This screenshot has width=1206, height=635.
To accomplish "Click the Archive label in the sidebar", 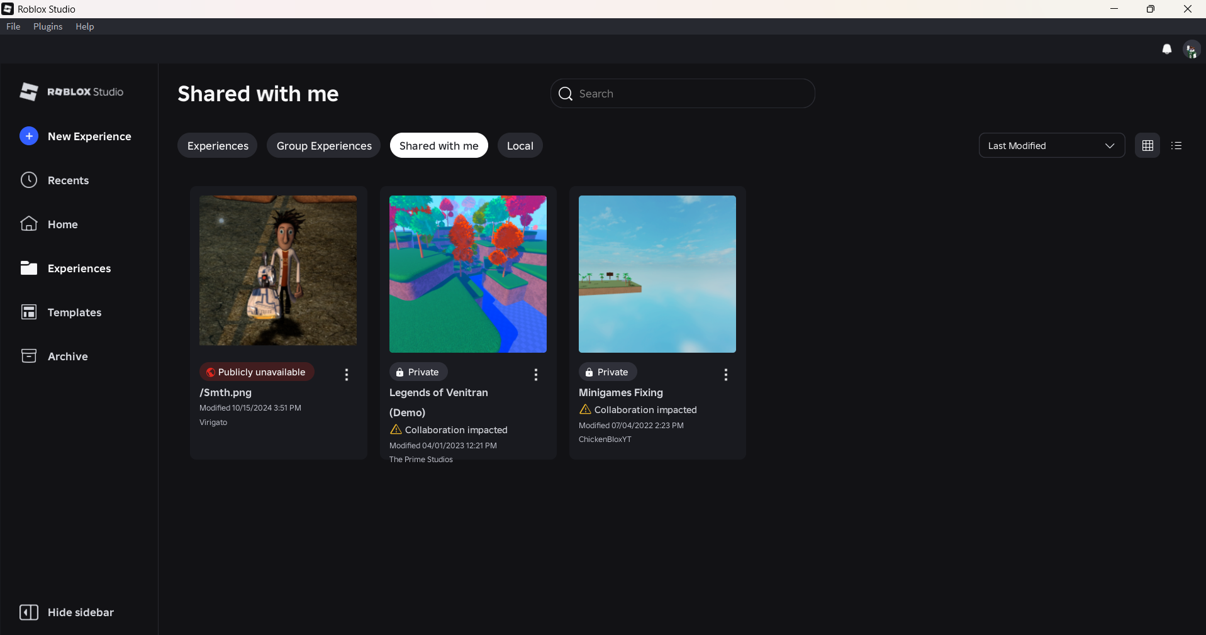I will (68, 356).
